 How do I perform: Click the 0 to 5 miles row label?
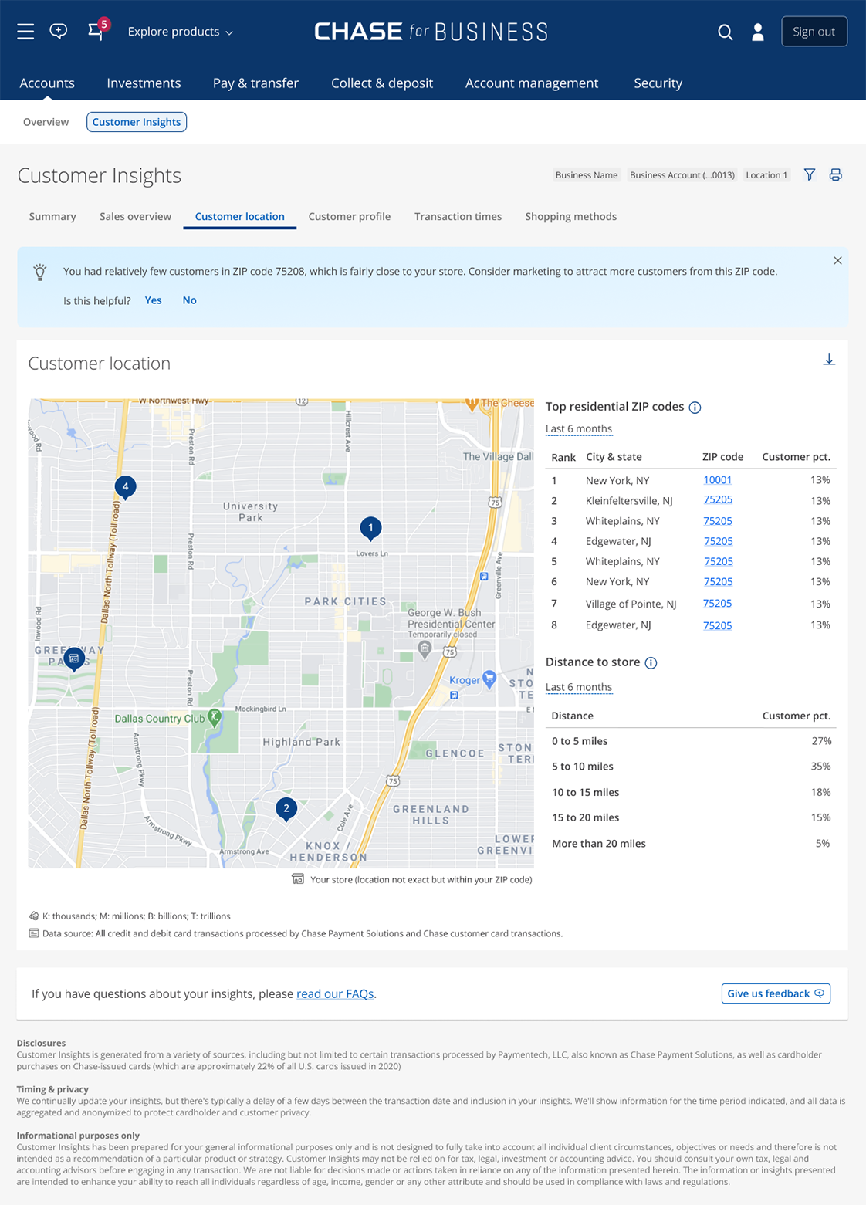point(580,741)
